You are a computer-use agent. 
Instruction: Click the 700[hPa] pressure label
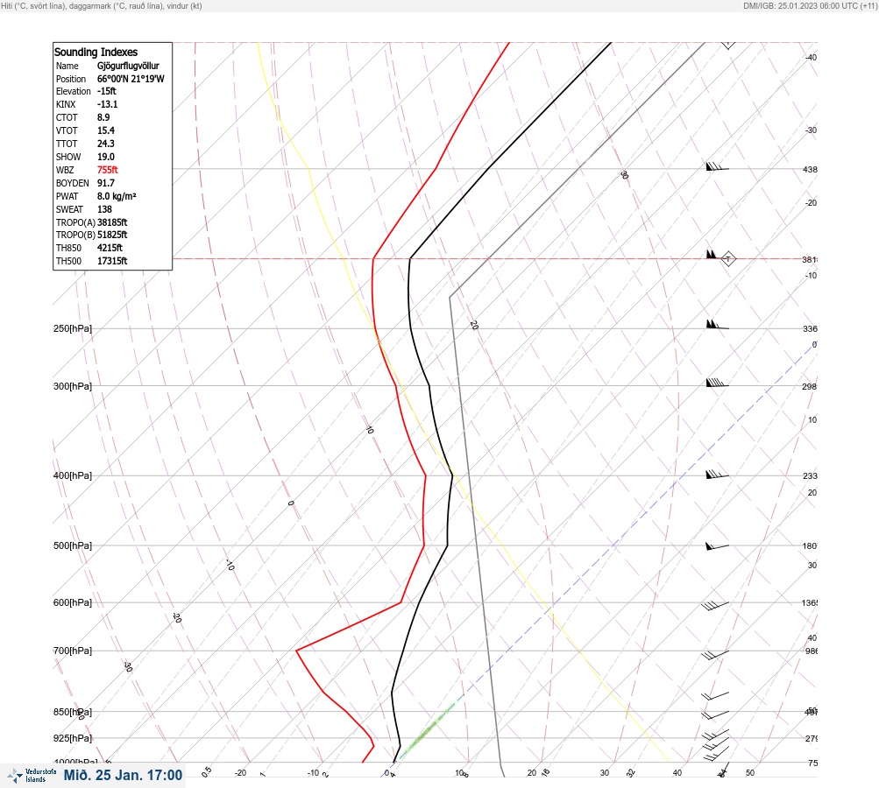73,651
